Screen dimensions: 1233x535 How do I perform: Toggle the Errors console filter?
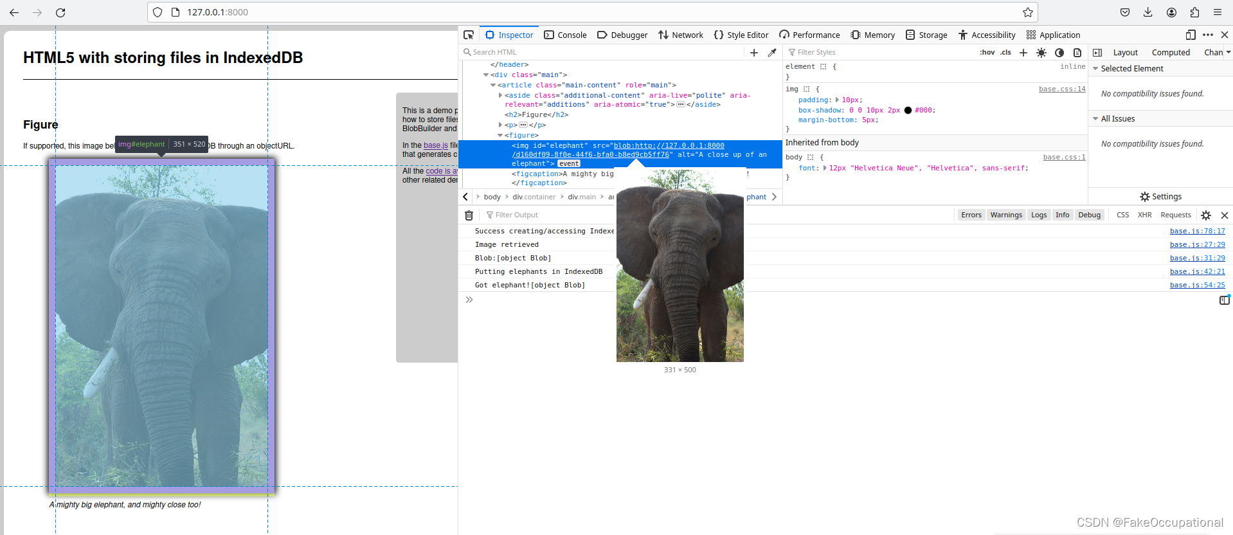point(971,215)
